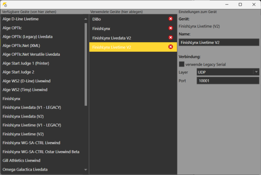Screen dimensions: 261x175
Task: Remove FinishLynx Livedata V2 with red X
Action: pos(171,37)
